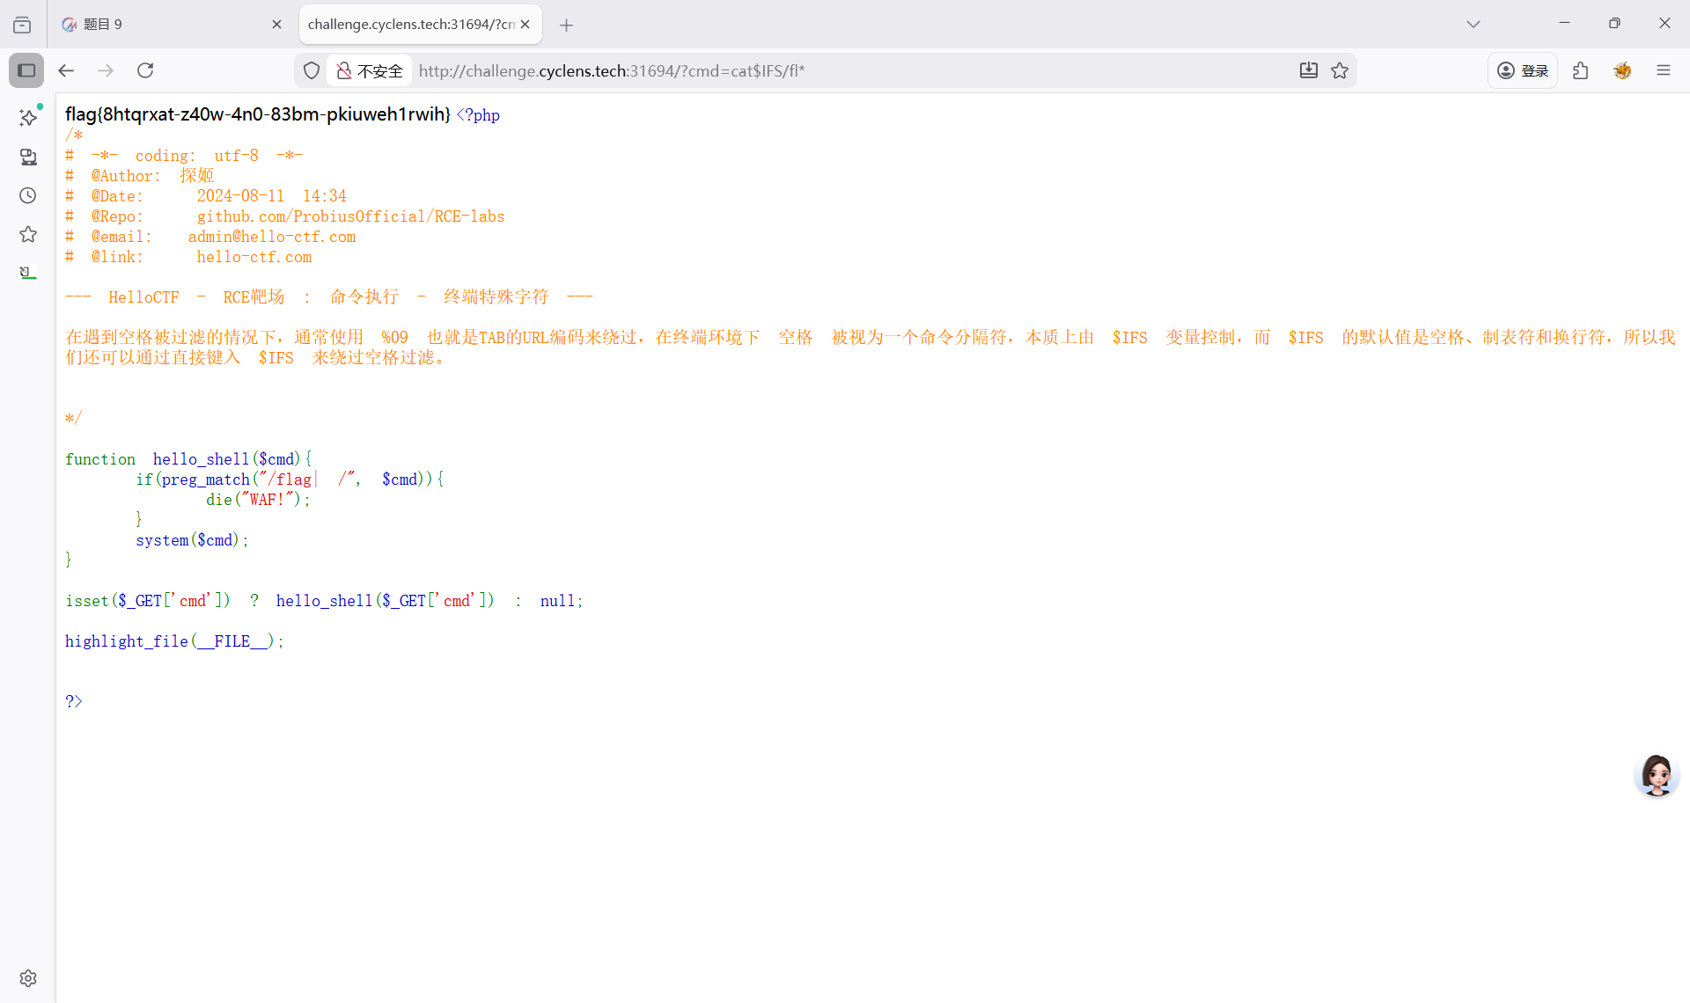Show the 不安全 connection info
The height and width of the screenshot is (1003, 1690).
pyautogui.click(x=370, y=70)
